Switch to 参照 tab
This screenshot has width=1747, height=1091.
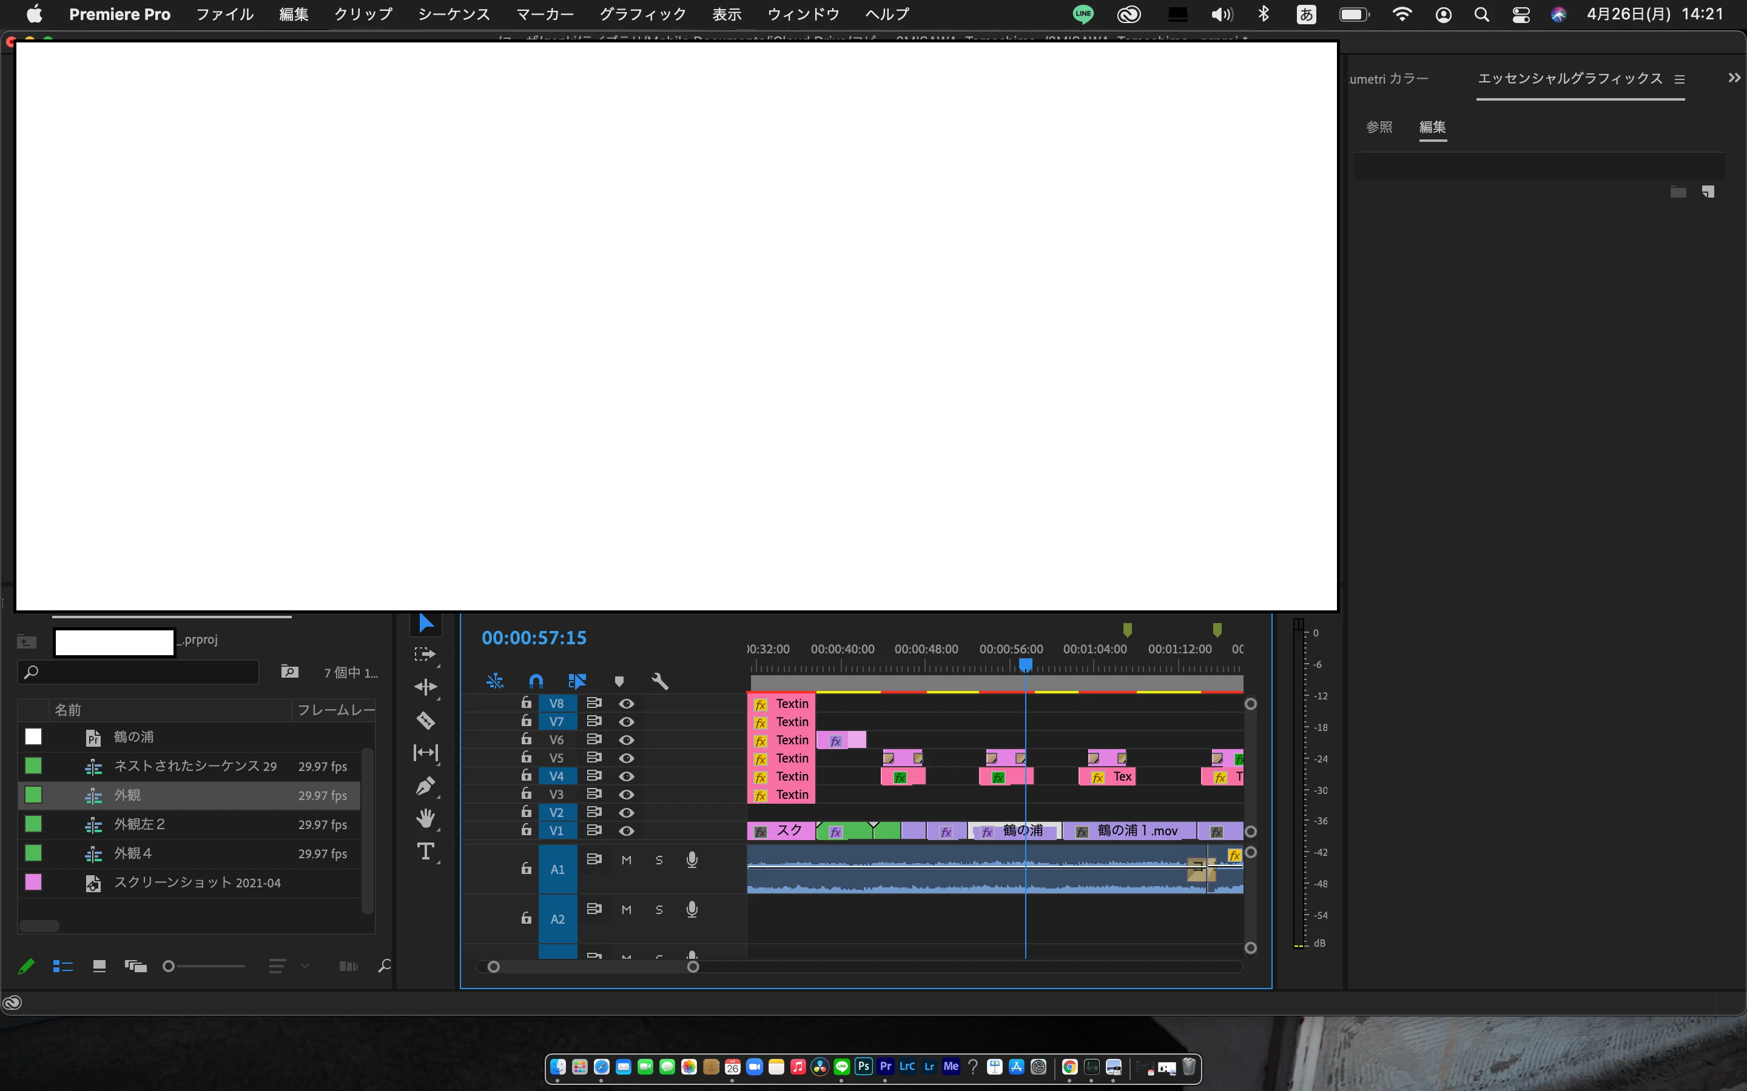(1379, 127)
